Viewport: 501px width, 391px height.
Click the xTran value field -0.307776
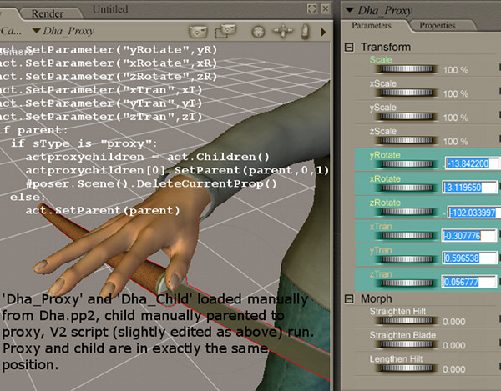point(469,236)
